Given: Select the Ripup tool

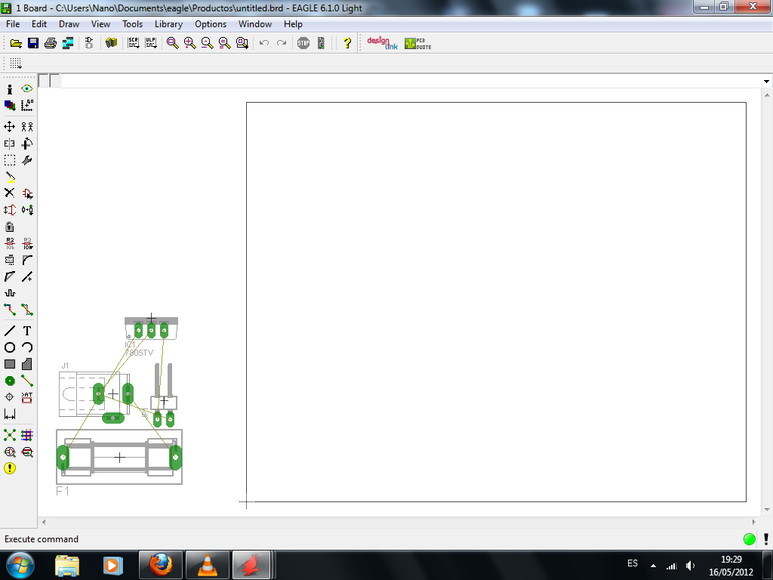Looking at the screenshot, I should [27, 309].
